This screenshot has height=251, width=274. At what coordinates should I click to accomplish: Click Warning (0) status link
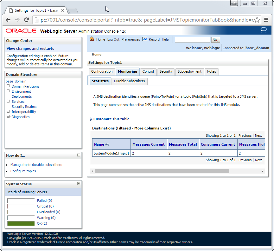tap(46, 218)
